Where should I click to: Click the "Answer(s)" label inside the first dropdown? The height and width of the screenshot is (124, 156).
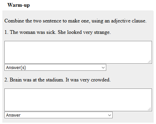pyautogui.click(x=16, y=68)
